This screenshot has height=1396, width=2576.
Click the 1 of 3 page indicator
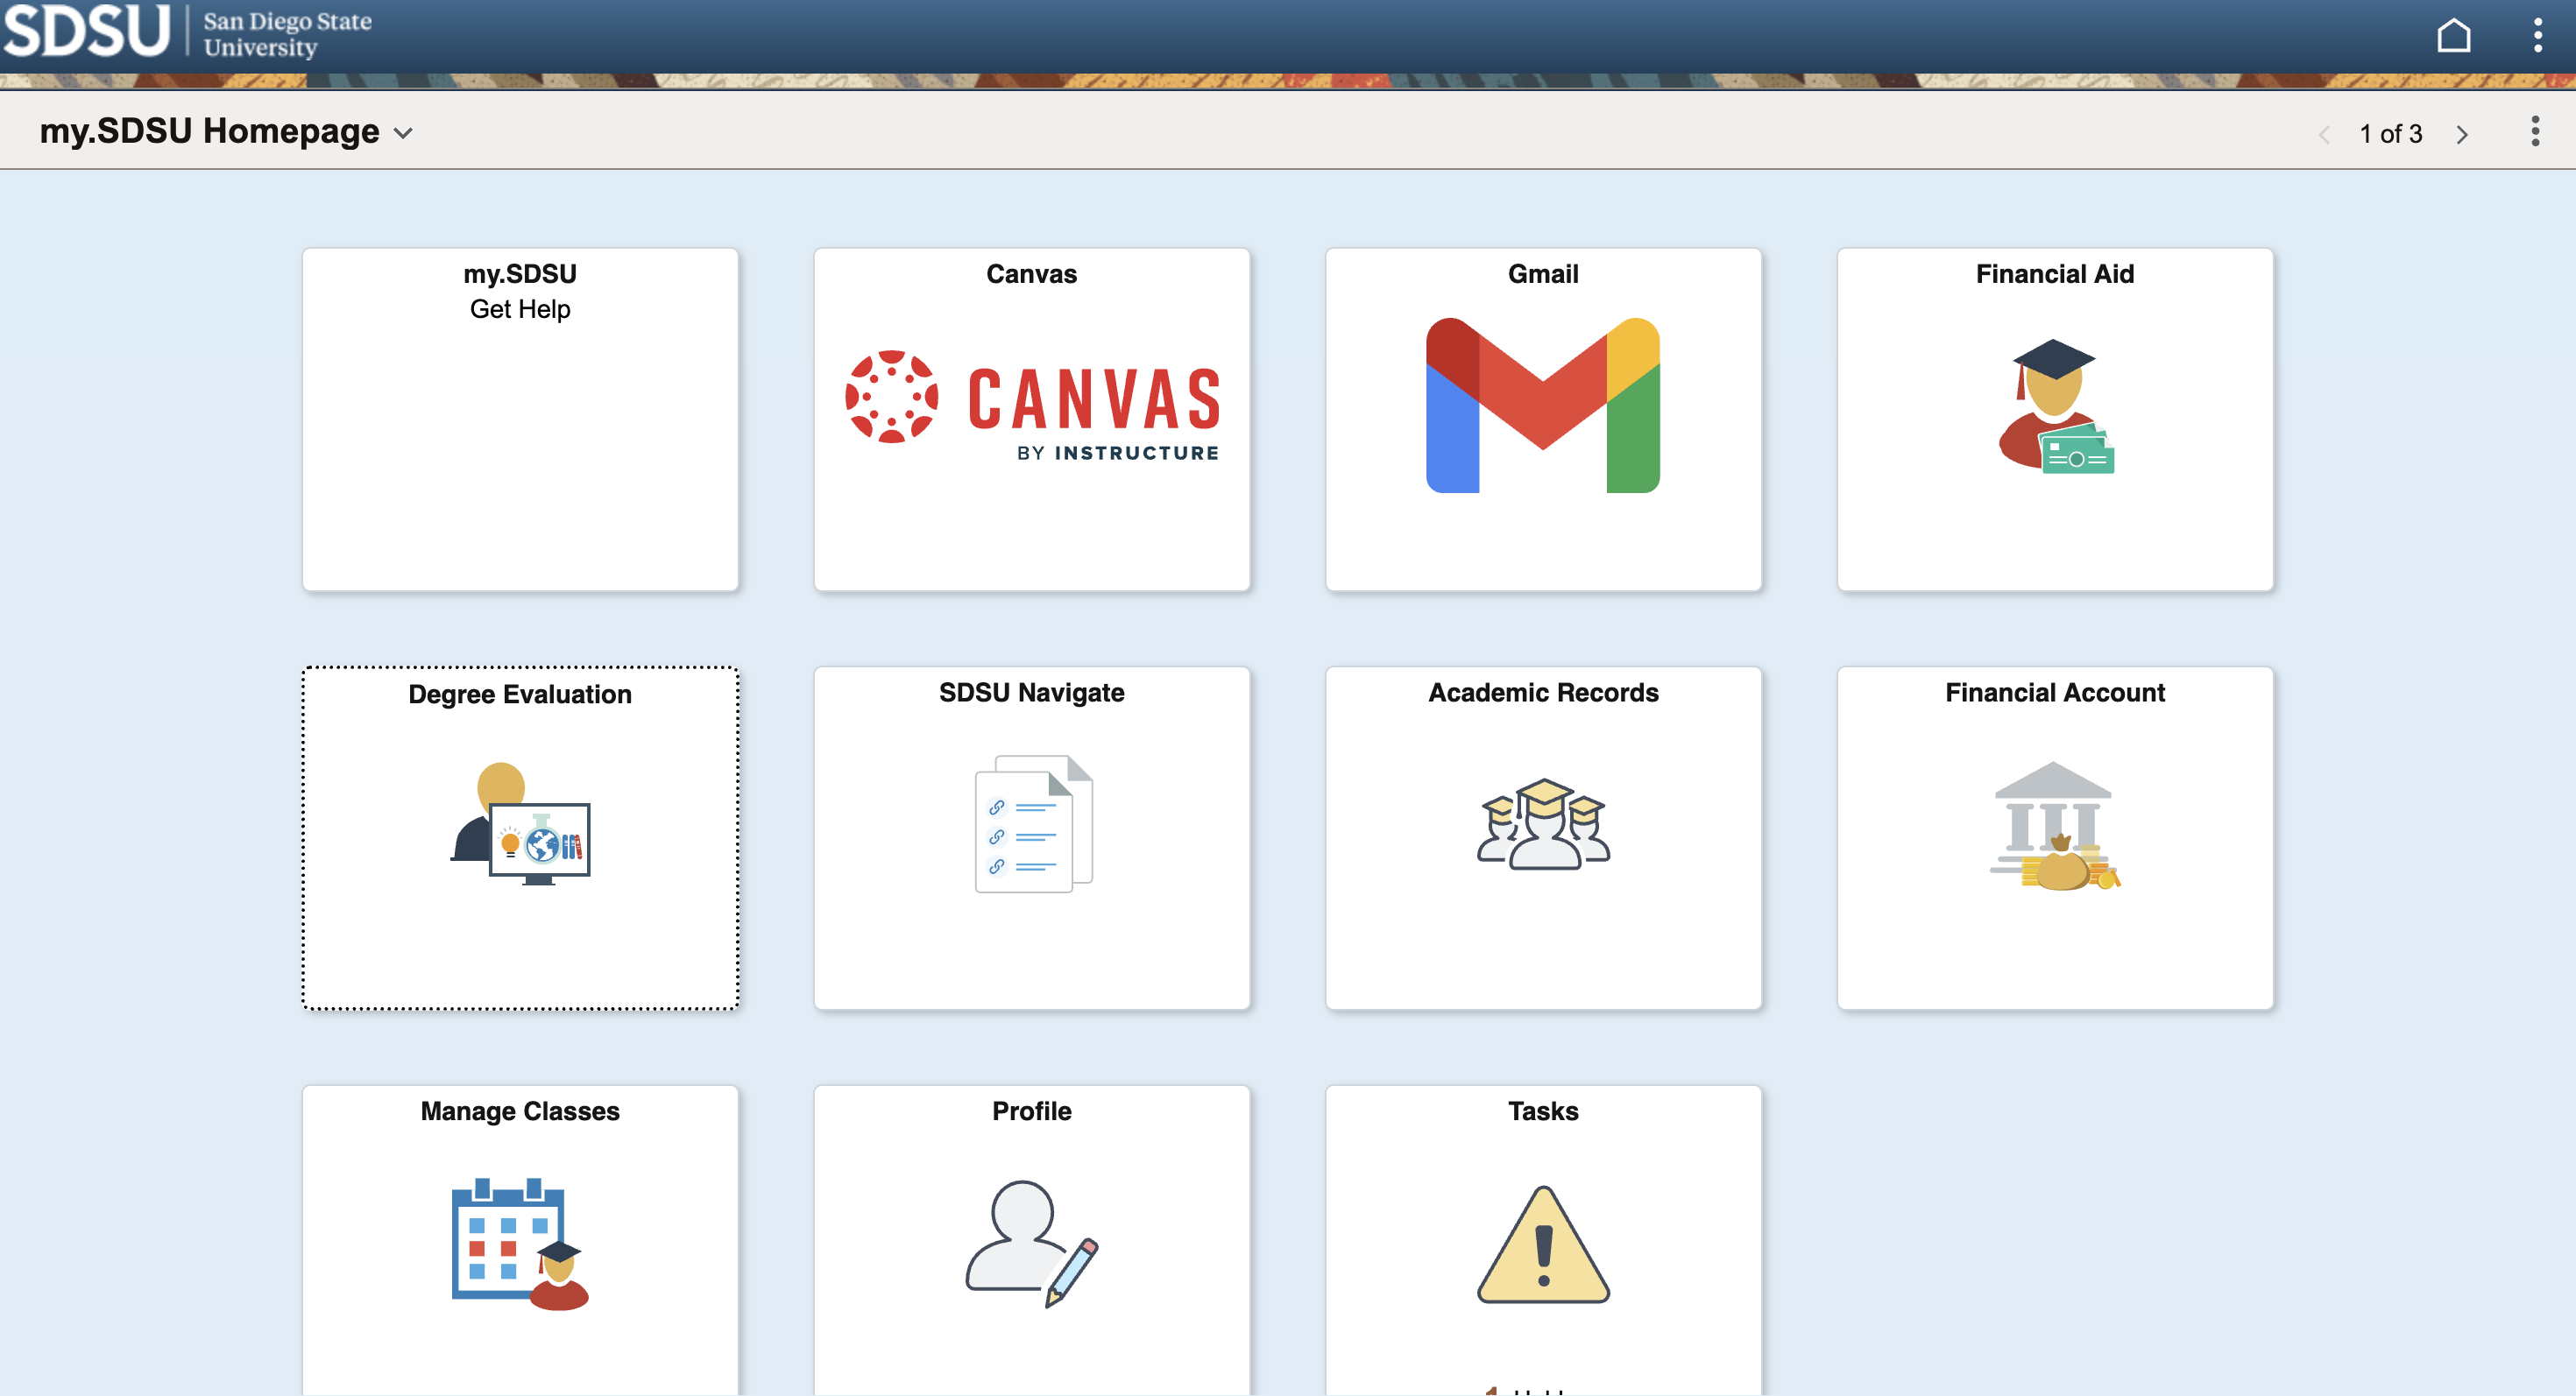coord(2390,134)
